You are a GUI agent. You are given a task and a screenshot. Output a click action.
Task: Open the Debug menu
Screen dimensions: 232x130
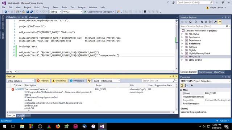tap(46, 7)
